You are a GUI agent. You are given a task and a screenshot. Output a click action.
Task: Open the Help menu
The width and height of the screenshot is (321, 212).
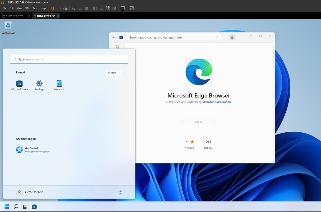tap(43, 8)
